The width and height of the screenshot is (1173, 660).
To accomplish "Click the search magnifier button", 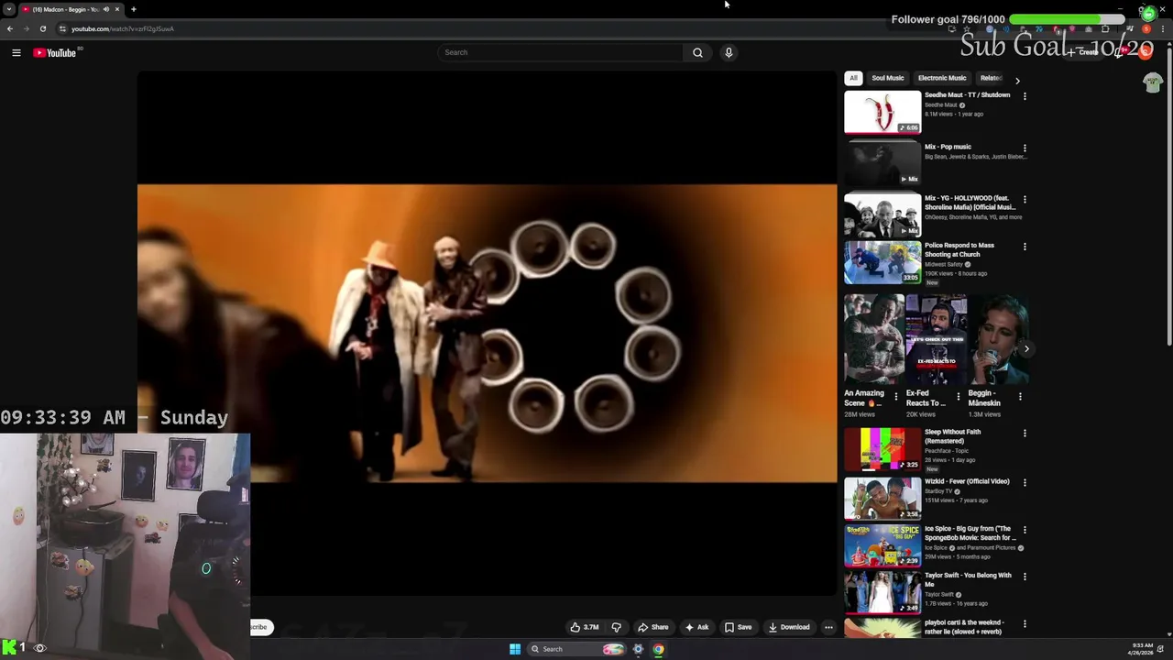I will pos(697,52).
